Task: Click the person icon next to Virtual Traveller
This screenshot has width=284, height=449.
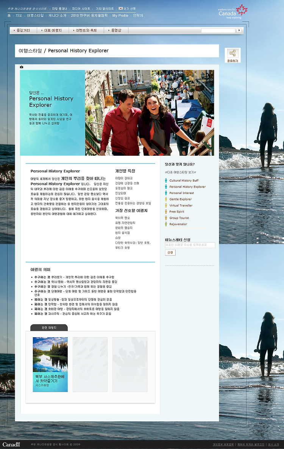Action: coord(166,205)
